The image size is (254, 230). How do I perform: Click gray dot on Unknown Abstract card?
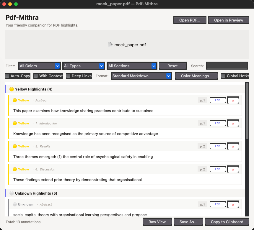pos(15,204)
